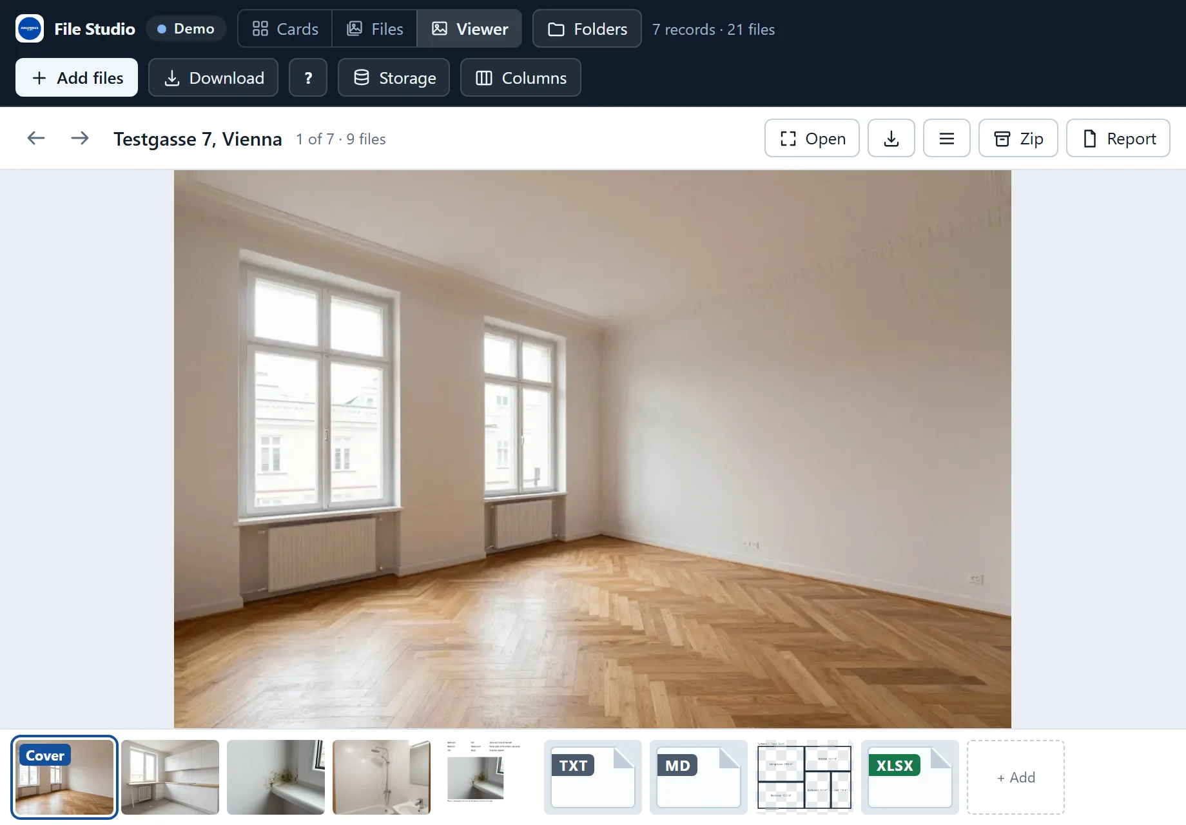This screenshot has height=825, width=1186.
Task: Select the Cover room photo thumbnail
Action: click(64, 777)
